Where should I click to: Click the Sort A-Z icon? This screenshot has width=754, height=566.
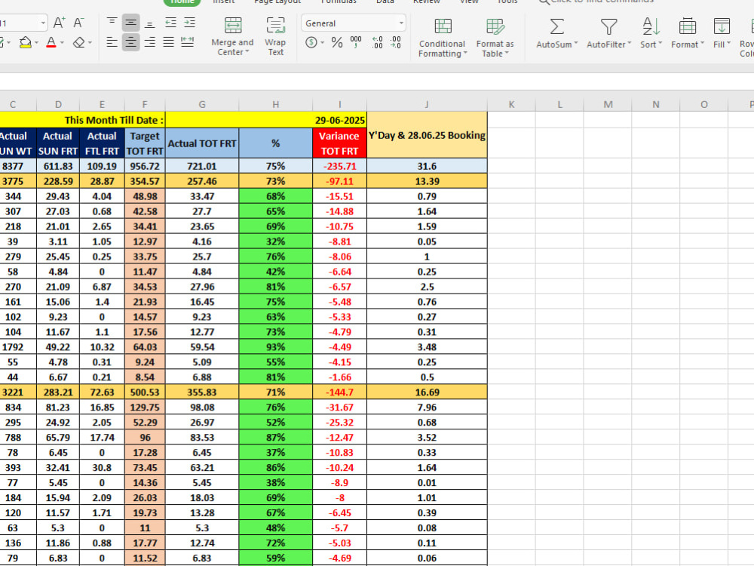[651, 26]
